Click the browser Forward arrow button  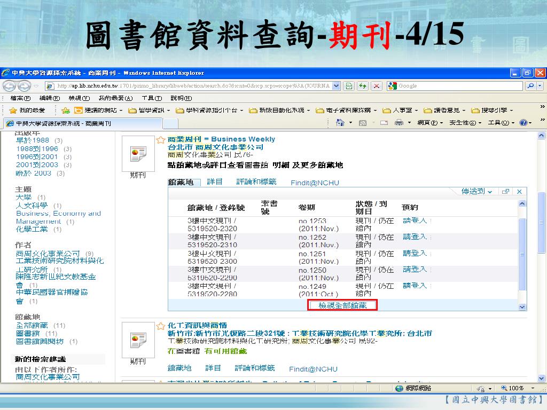(24, 86)
